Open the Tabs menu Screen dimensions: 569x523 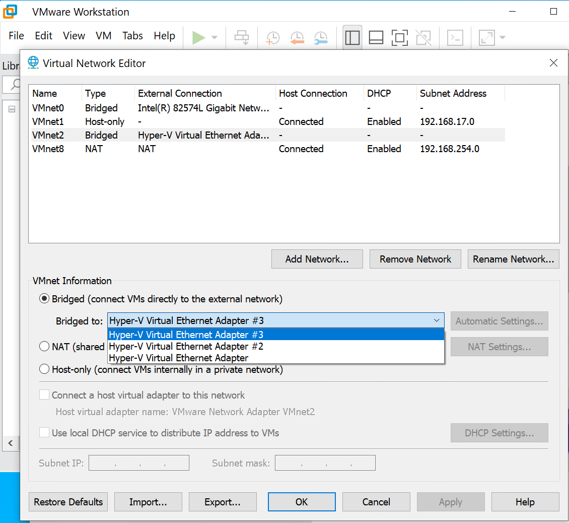132,36
